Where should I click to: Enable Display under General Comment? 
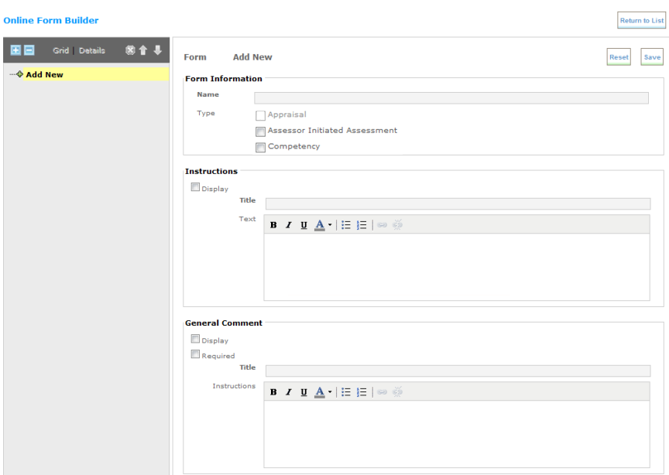point(195,339)
